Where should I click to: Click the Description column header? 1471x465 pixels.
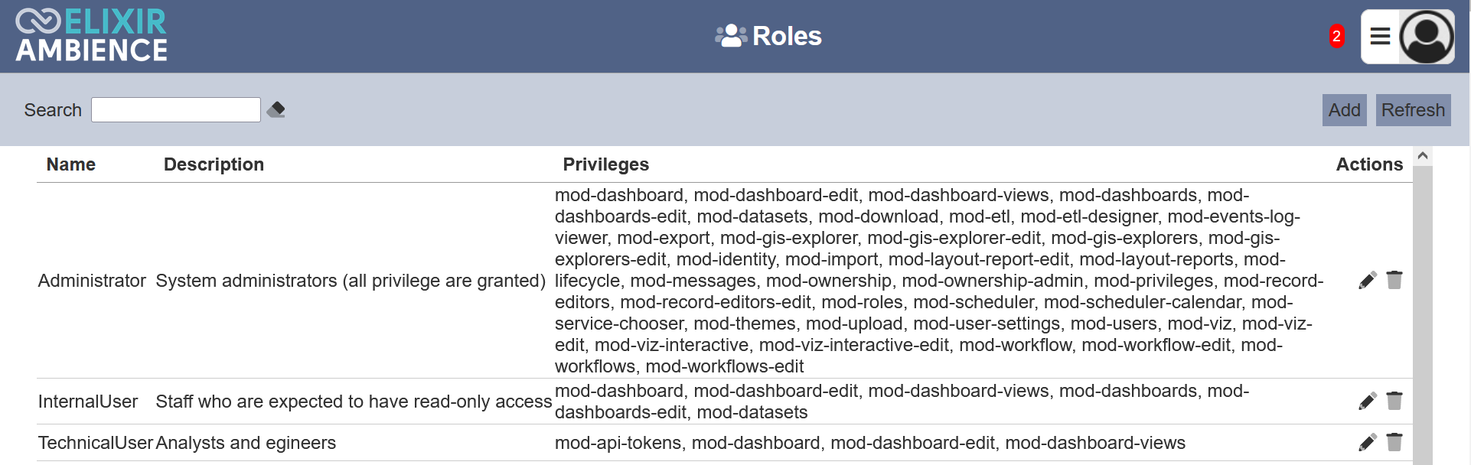coord(214,164)
